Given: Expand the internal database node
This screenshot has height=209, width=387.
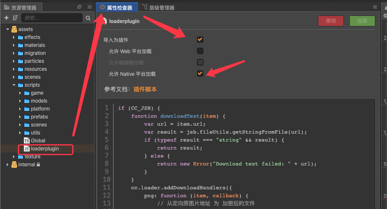Looking at the screenshot, I should coord(8,165).
